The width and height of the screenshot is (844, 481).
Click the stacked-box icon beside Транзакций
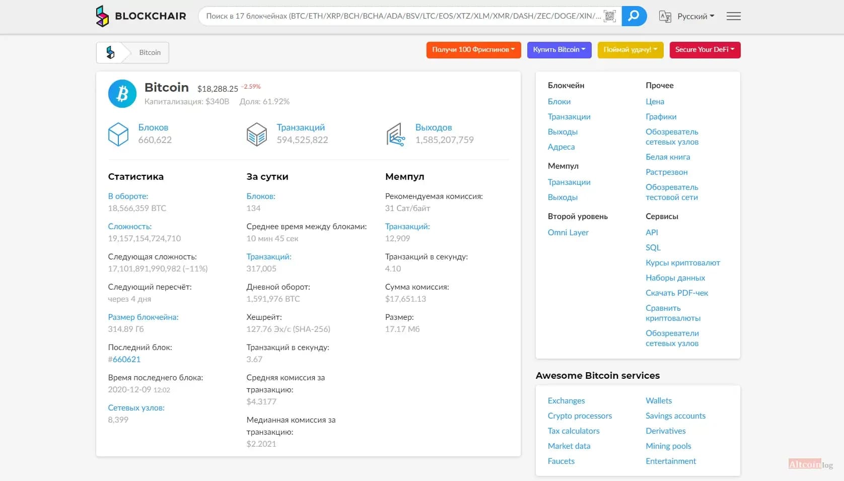coord(257,134)
